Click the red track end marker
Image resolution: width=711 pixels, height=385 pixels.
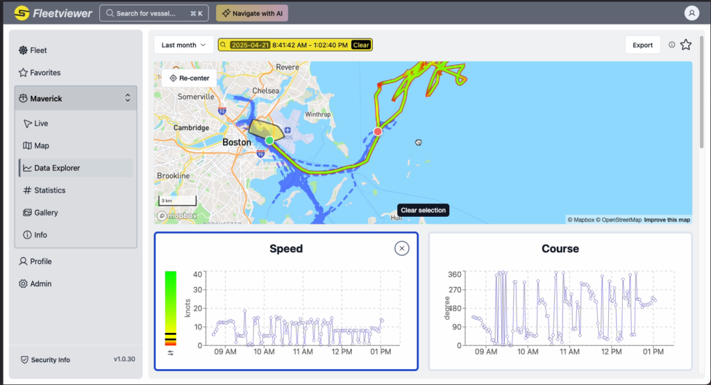[378, 131]
